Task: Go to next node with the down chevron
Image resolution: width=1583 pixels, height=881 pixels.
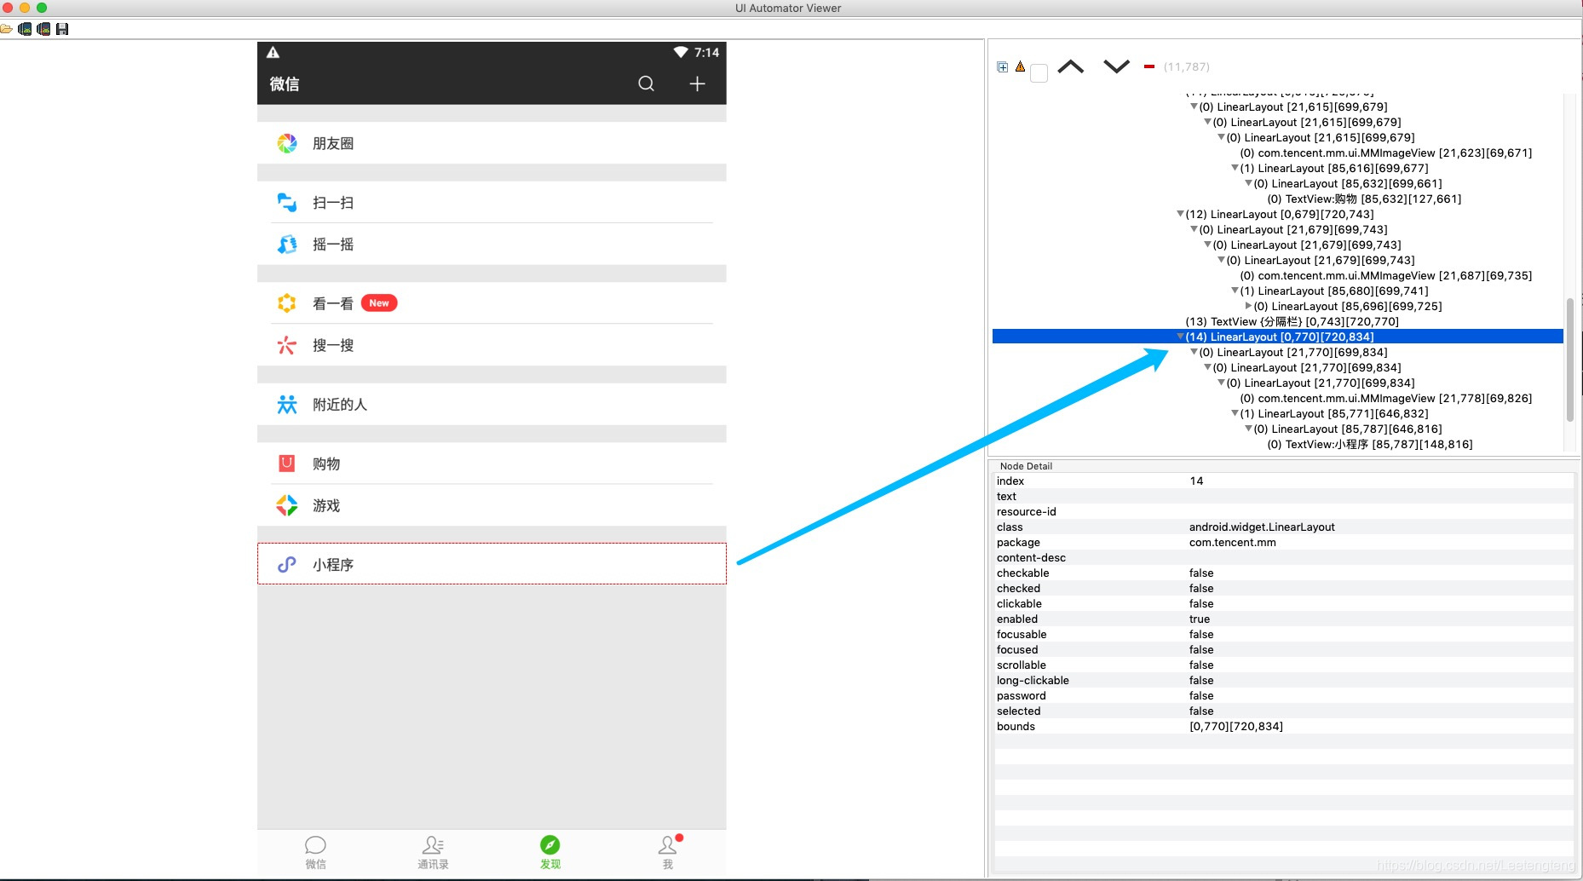Action: click(1116, 66)
